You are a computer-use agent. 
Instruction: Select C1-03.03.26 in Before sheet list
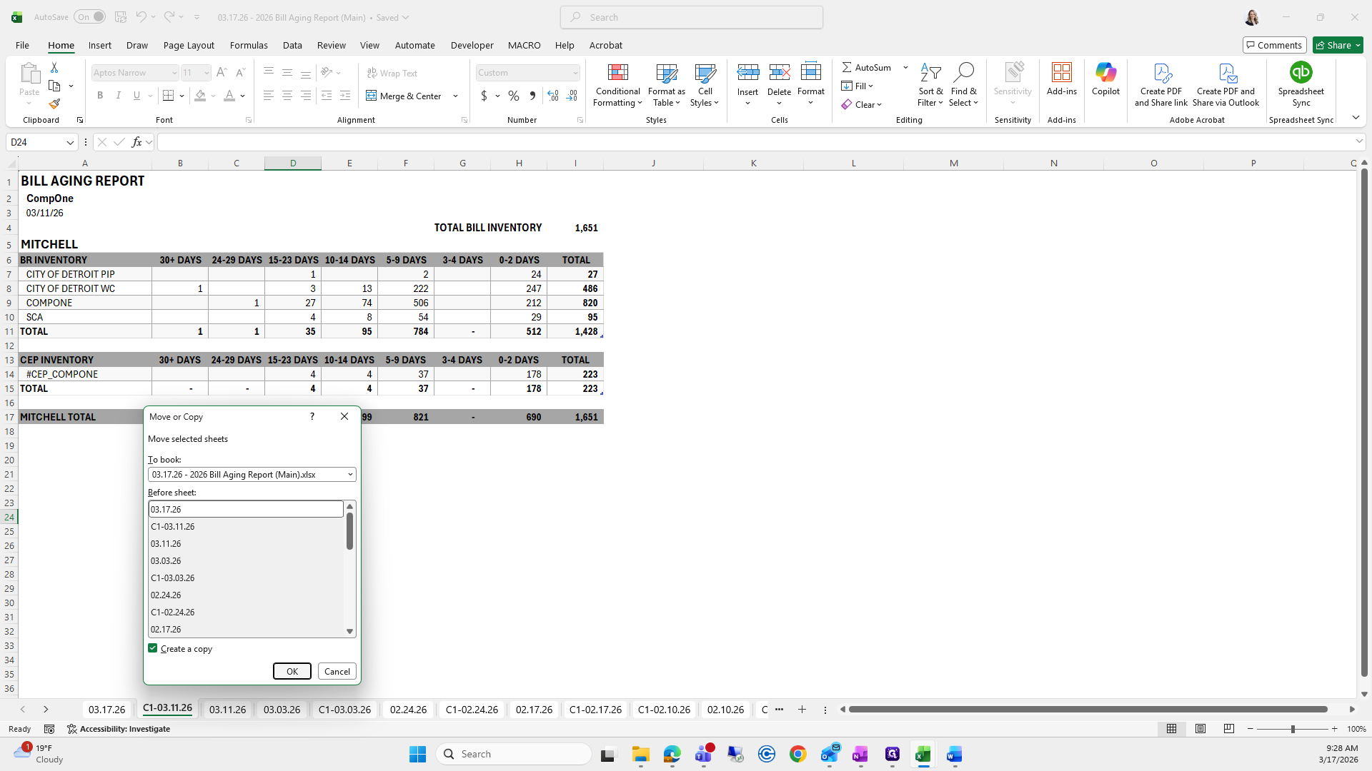click(173, 578)
